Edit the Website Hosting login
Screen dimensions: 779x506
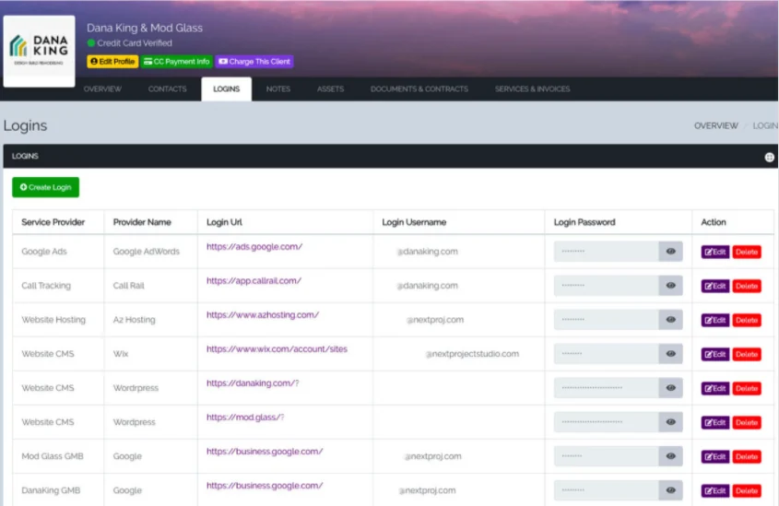tap(714, 321)
